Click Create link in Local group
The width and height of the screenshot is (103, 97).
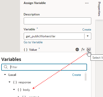[76, 75]
